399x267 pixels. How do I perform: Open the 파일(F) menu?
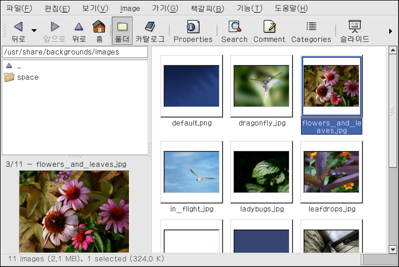[x=19, y=9]
